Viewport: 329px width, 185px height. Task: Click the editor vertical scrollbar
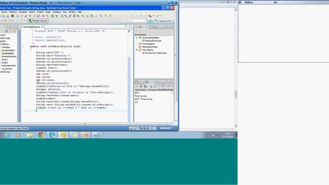coord(129,89)
